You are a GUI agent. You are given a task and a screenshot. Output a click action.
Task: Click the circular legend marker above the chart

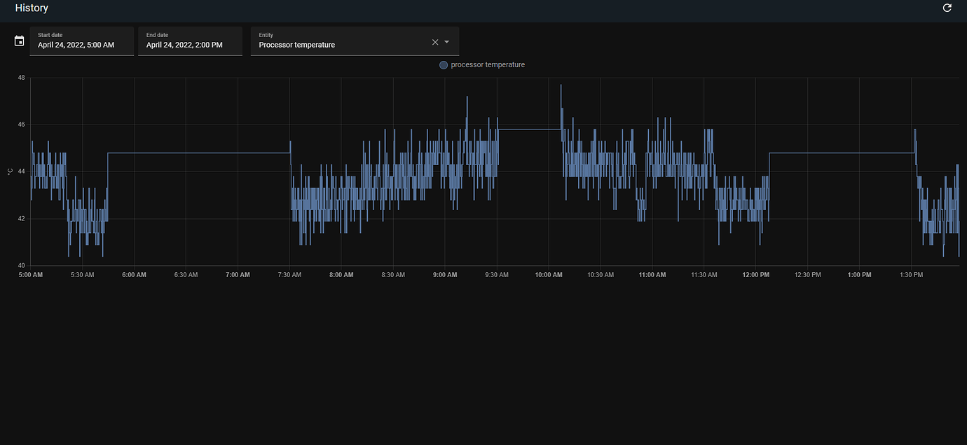[443, 64]
